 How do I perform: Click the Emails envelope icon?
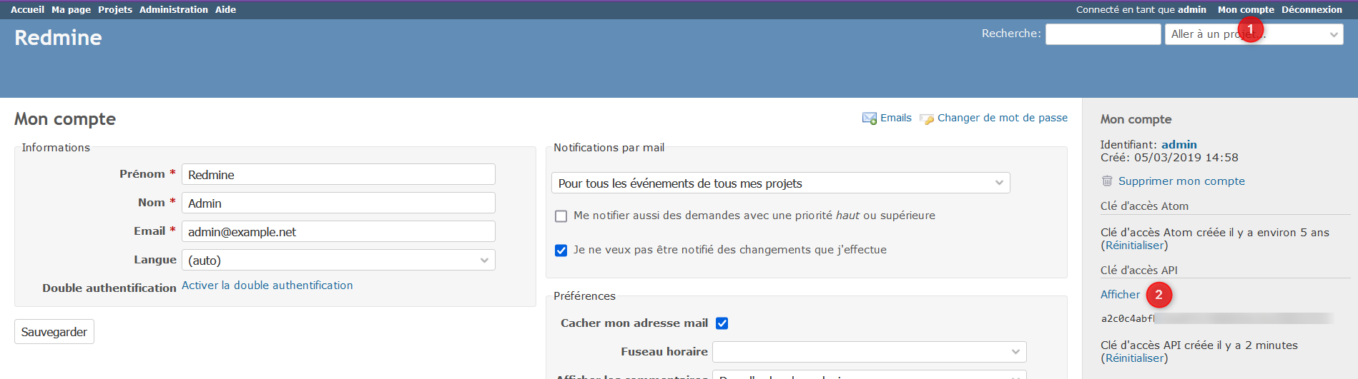(869, 118)
